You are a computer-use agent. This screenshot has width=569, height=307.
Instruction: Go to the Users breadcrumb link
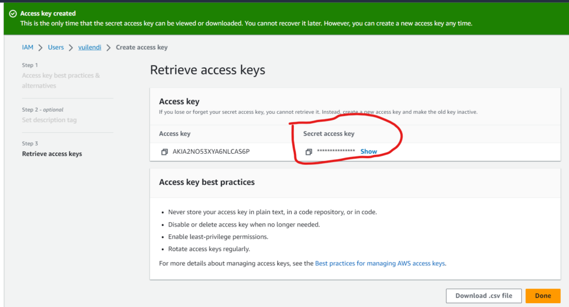tap(56, 48)
